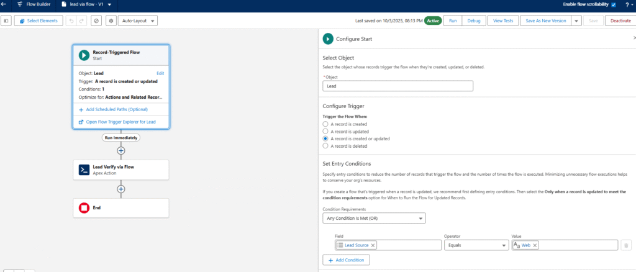636x272 pixels.
Task: Click the Add Condition button
Action: click(347, 260)
